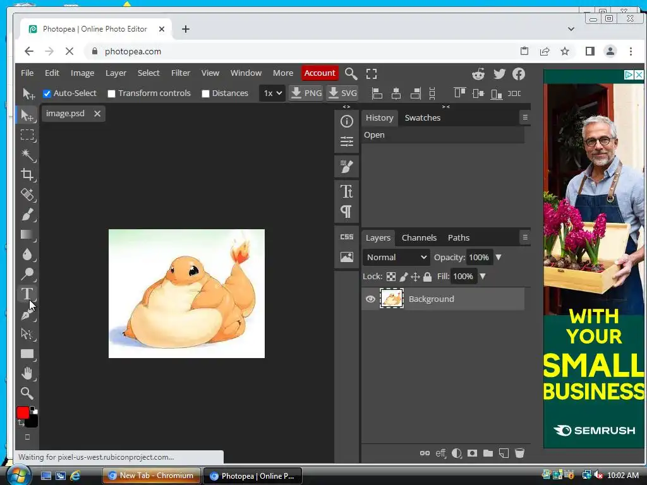Toggle lock all padlock icon
The height and width of the screenshot is (485, 647).
coord(428,277)
